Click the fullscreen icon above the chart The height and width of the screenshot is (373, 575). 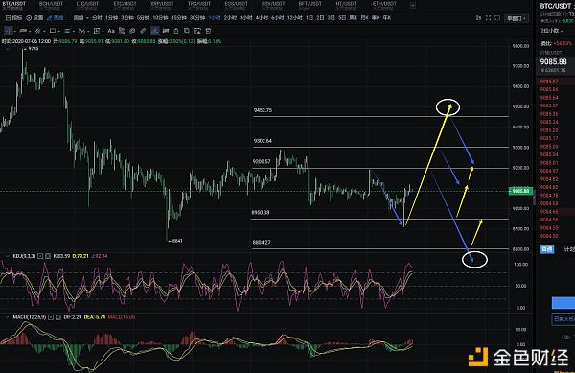488,18
